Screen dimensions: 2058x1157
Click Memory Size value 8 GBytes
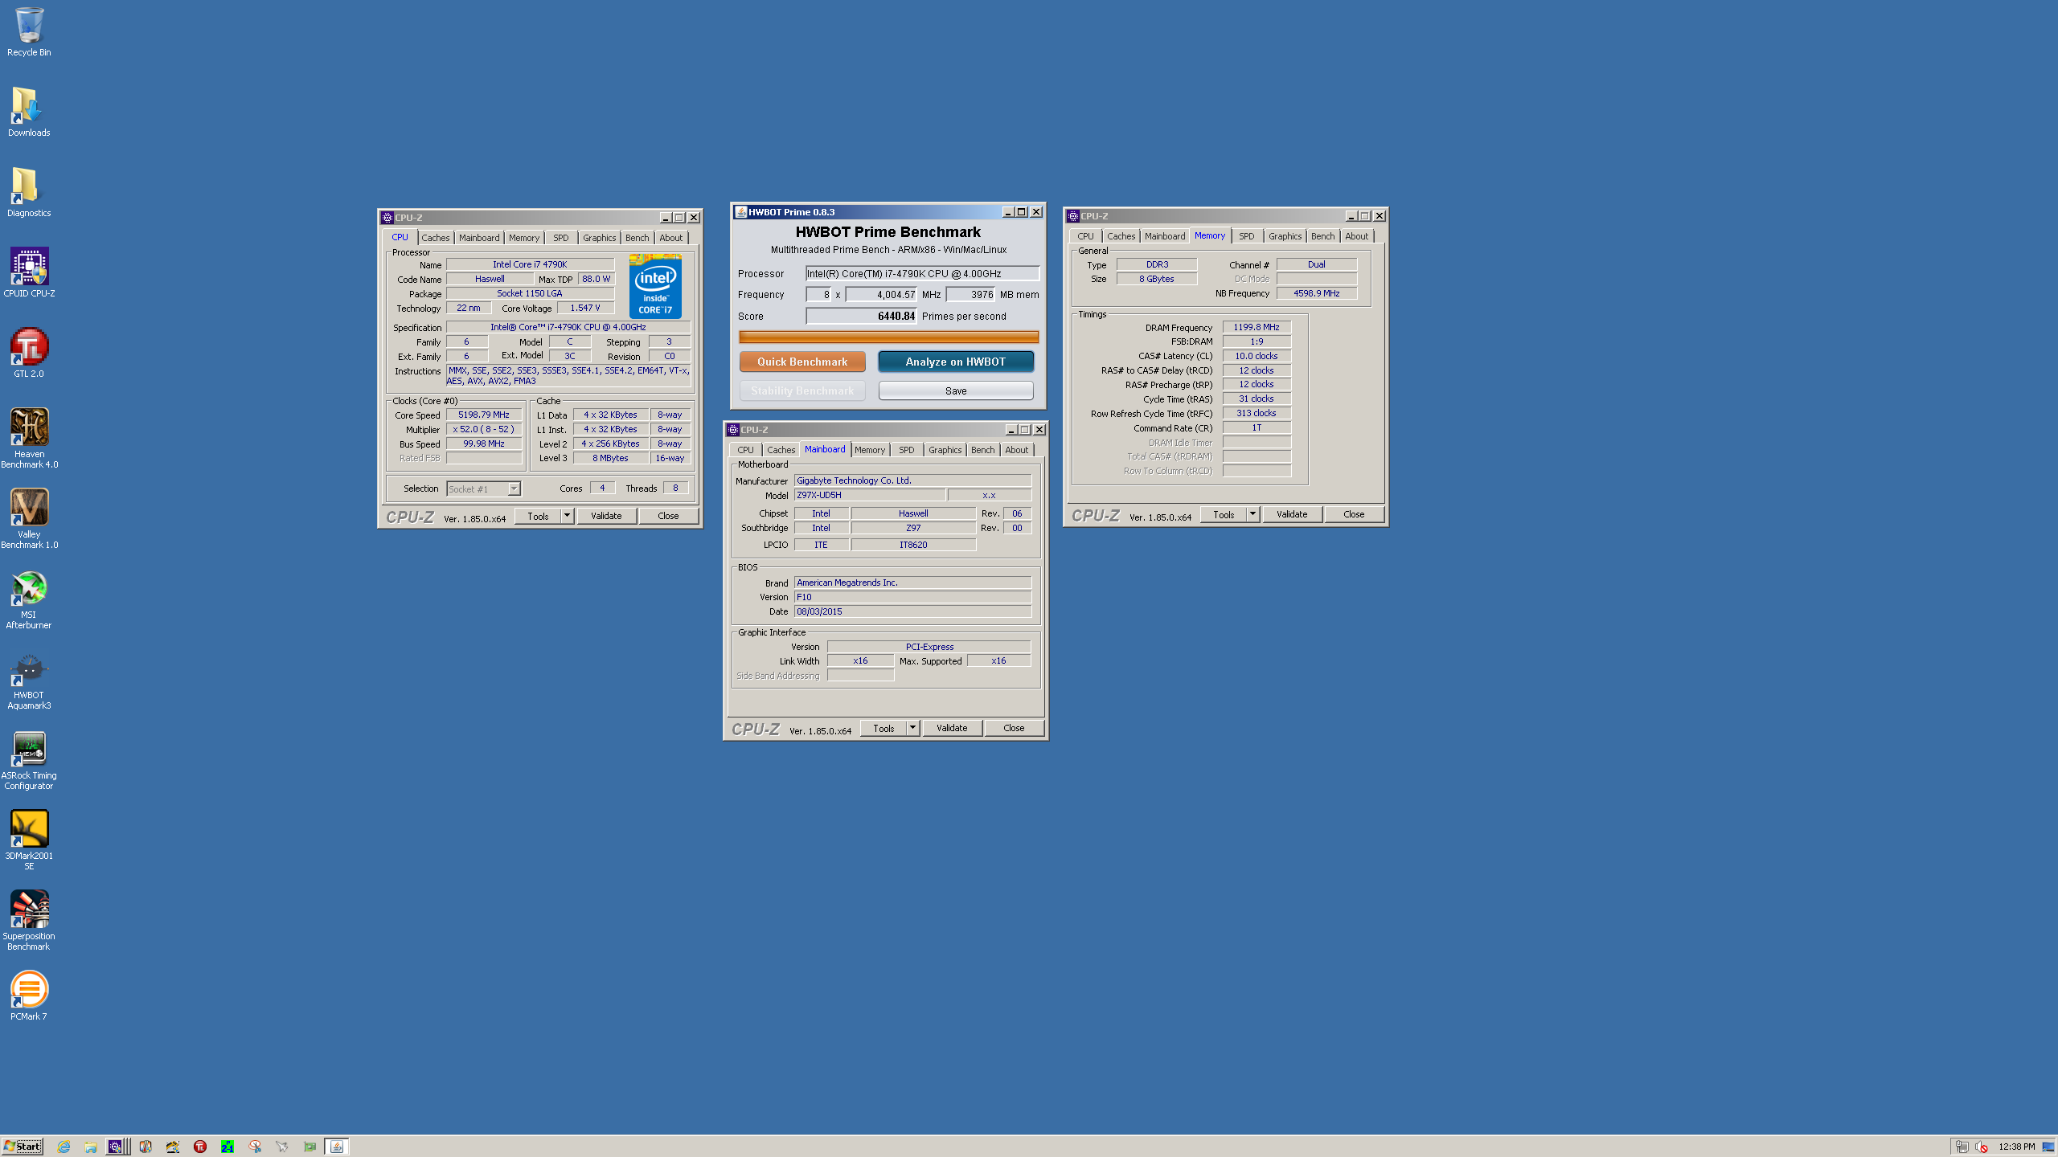coord(1157,279)
